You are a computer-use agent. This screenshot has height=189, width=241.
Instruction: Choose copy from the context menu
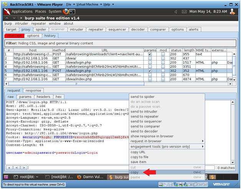pos(167,173)
